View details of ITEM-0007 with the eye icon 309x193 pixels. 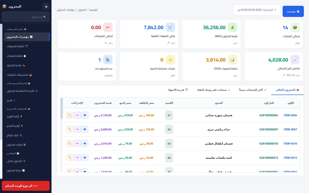pyautogui.click(x=85, y=129)
